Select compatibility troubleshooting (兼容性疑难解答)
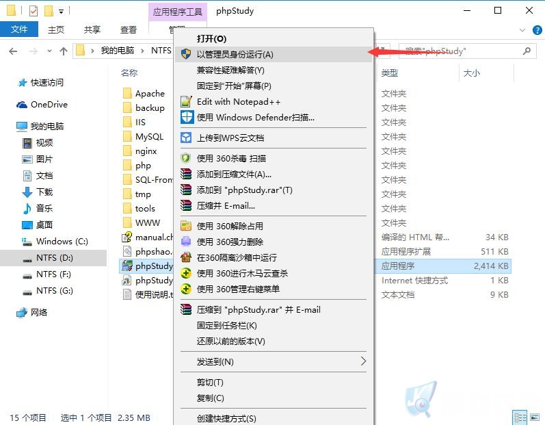This screenshot has height=425, width=545. [230, 70]
